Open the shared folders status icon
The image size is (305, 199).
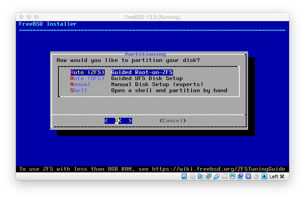pyautogui.click(x=225, y=176)
